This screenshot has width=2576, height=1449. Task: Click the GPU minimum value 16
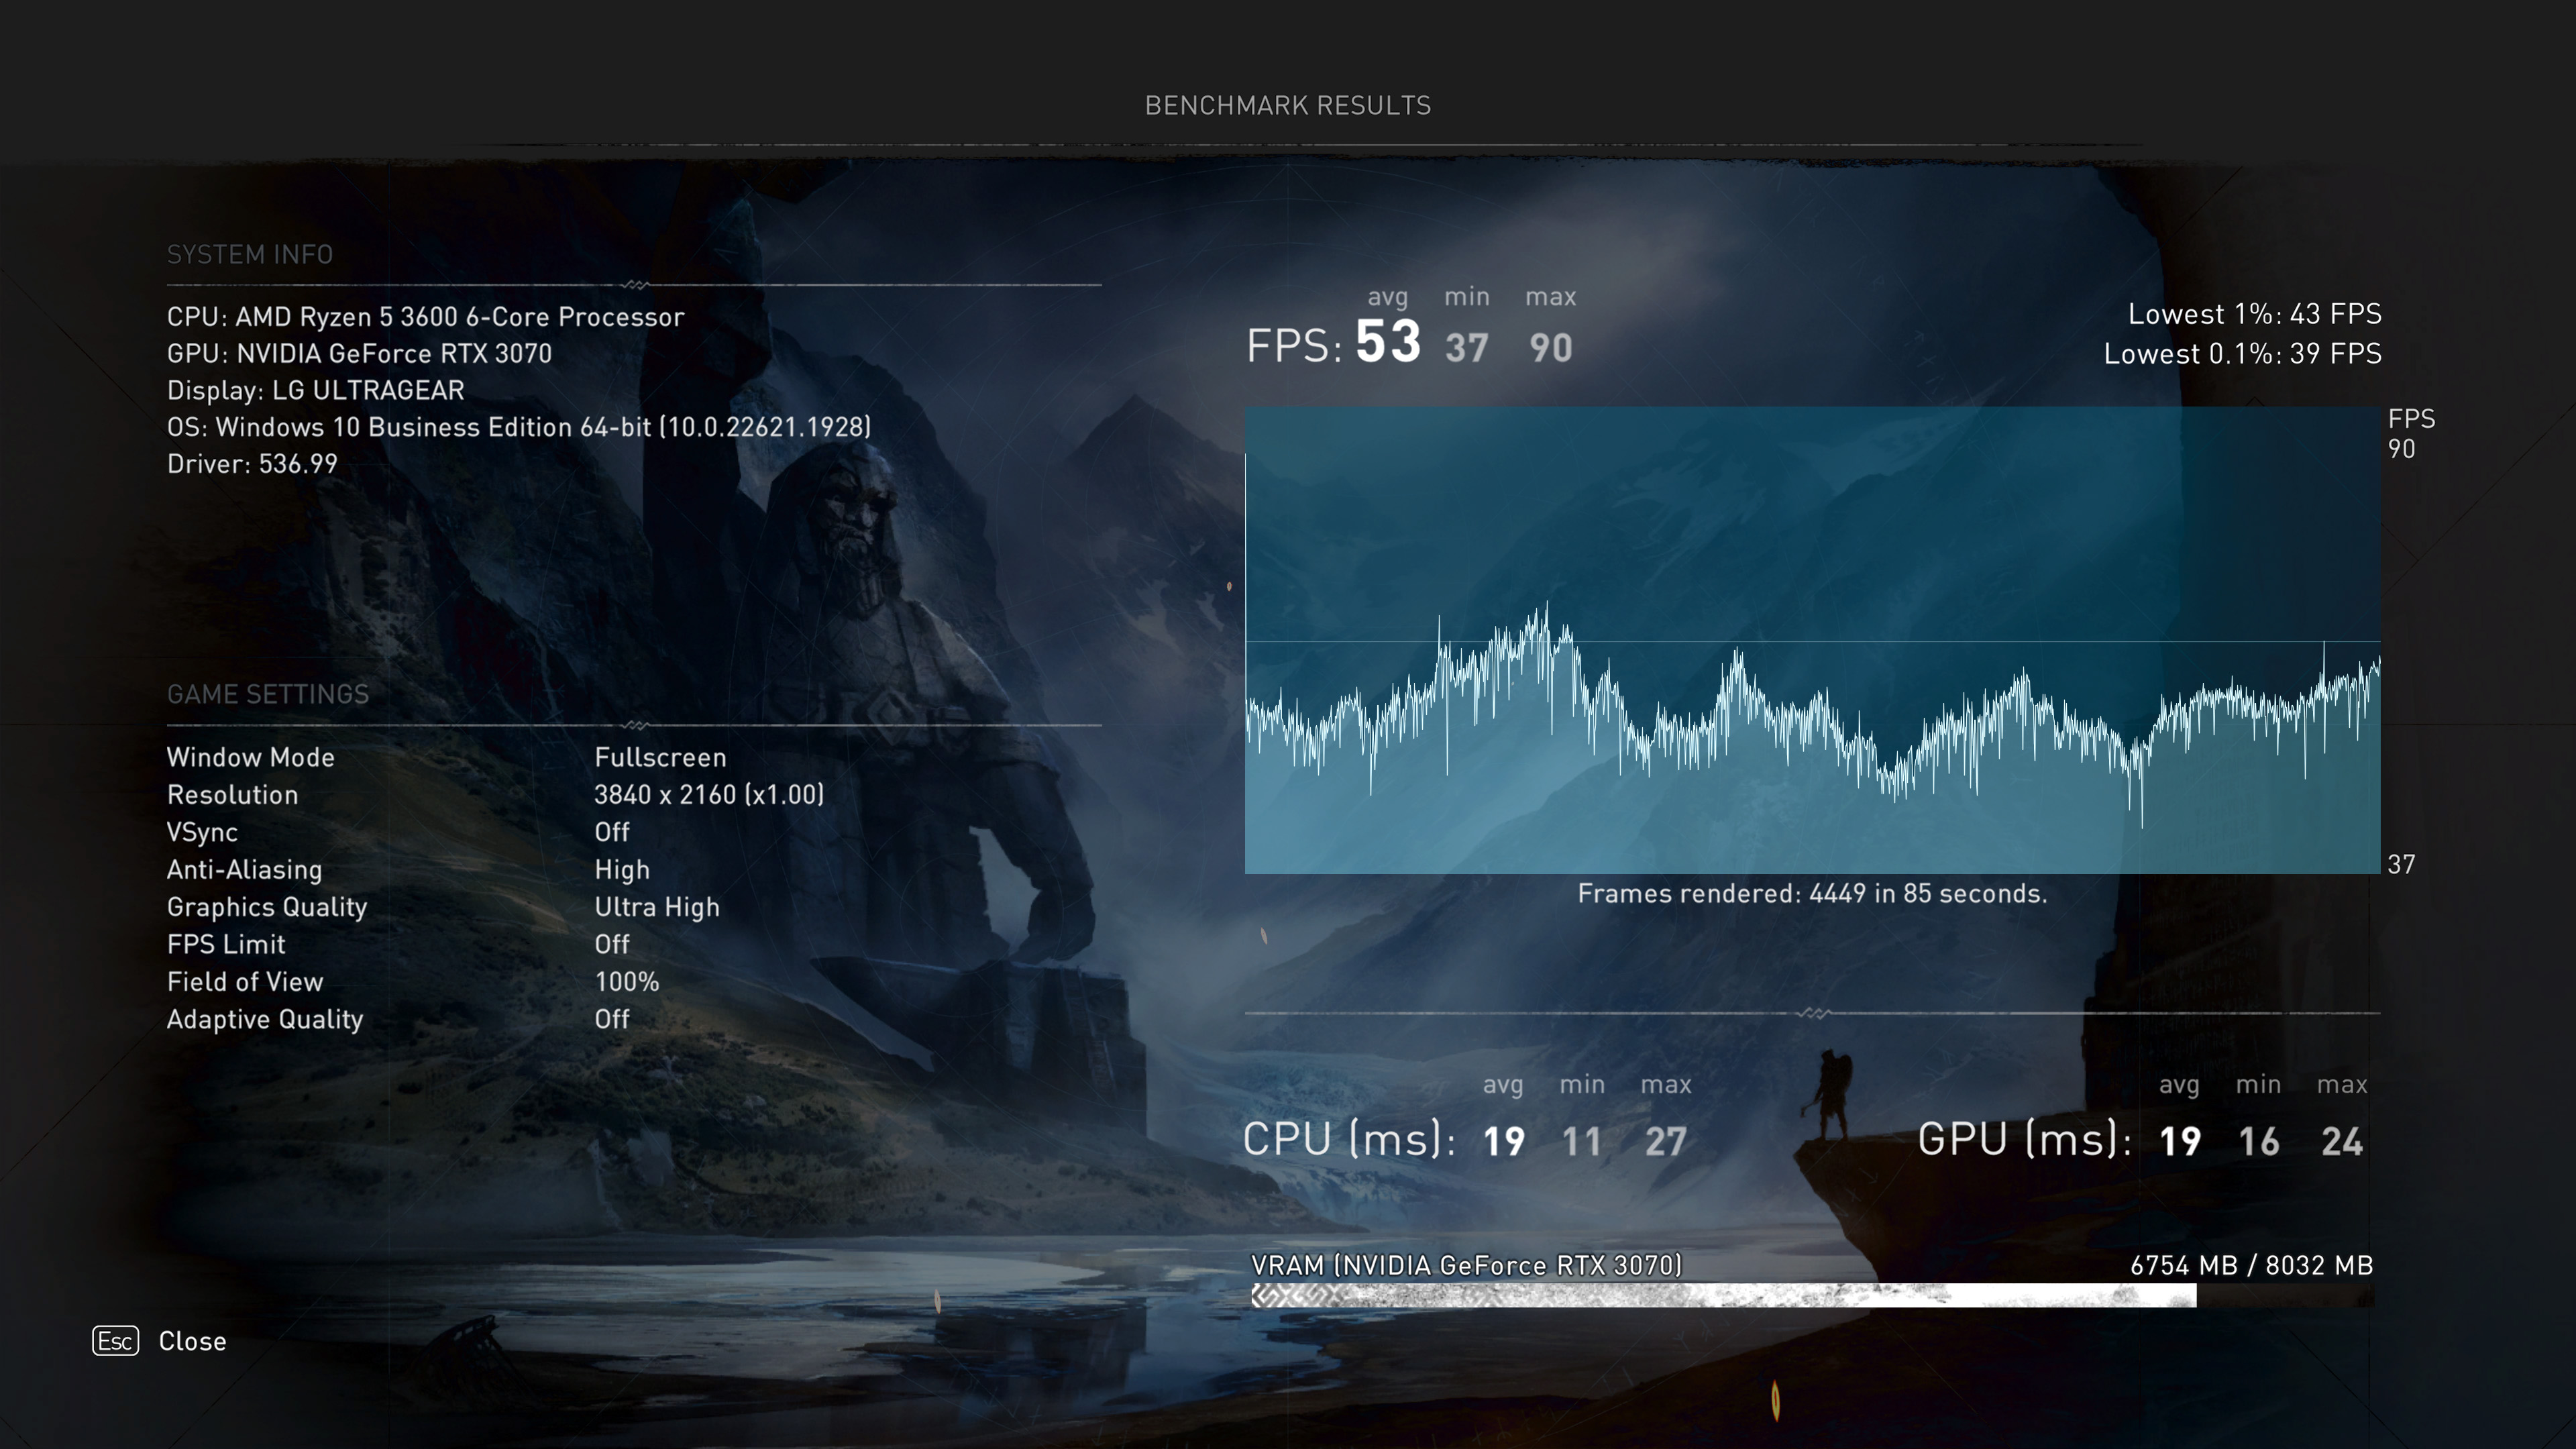point(2259,1142)
